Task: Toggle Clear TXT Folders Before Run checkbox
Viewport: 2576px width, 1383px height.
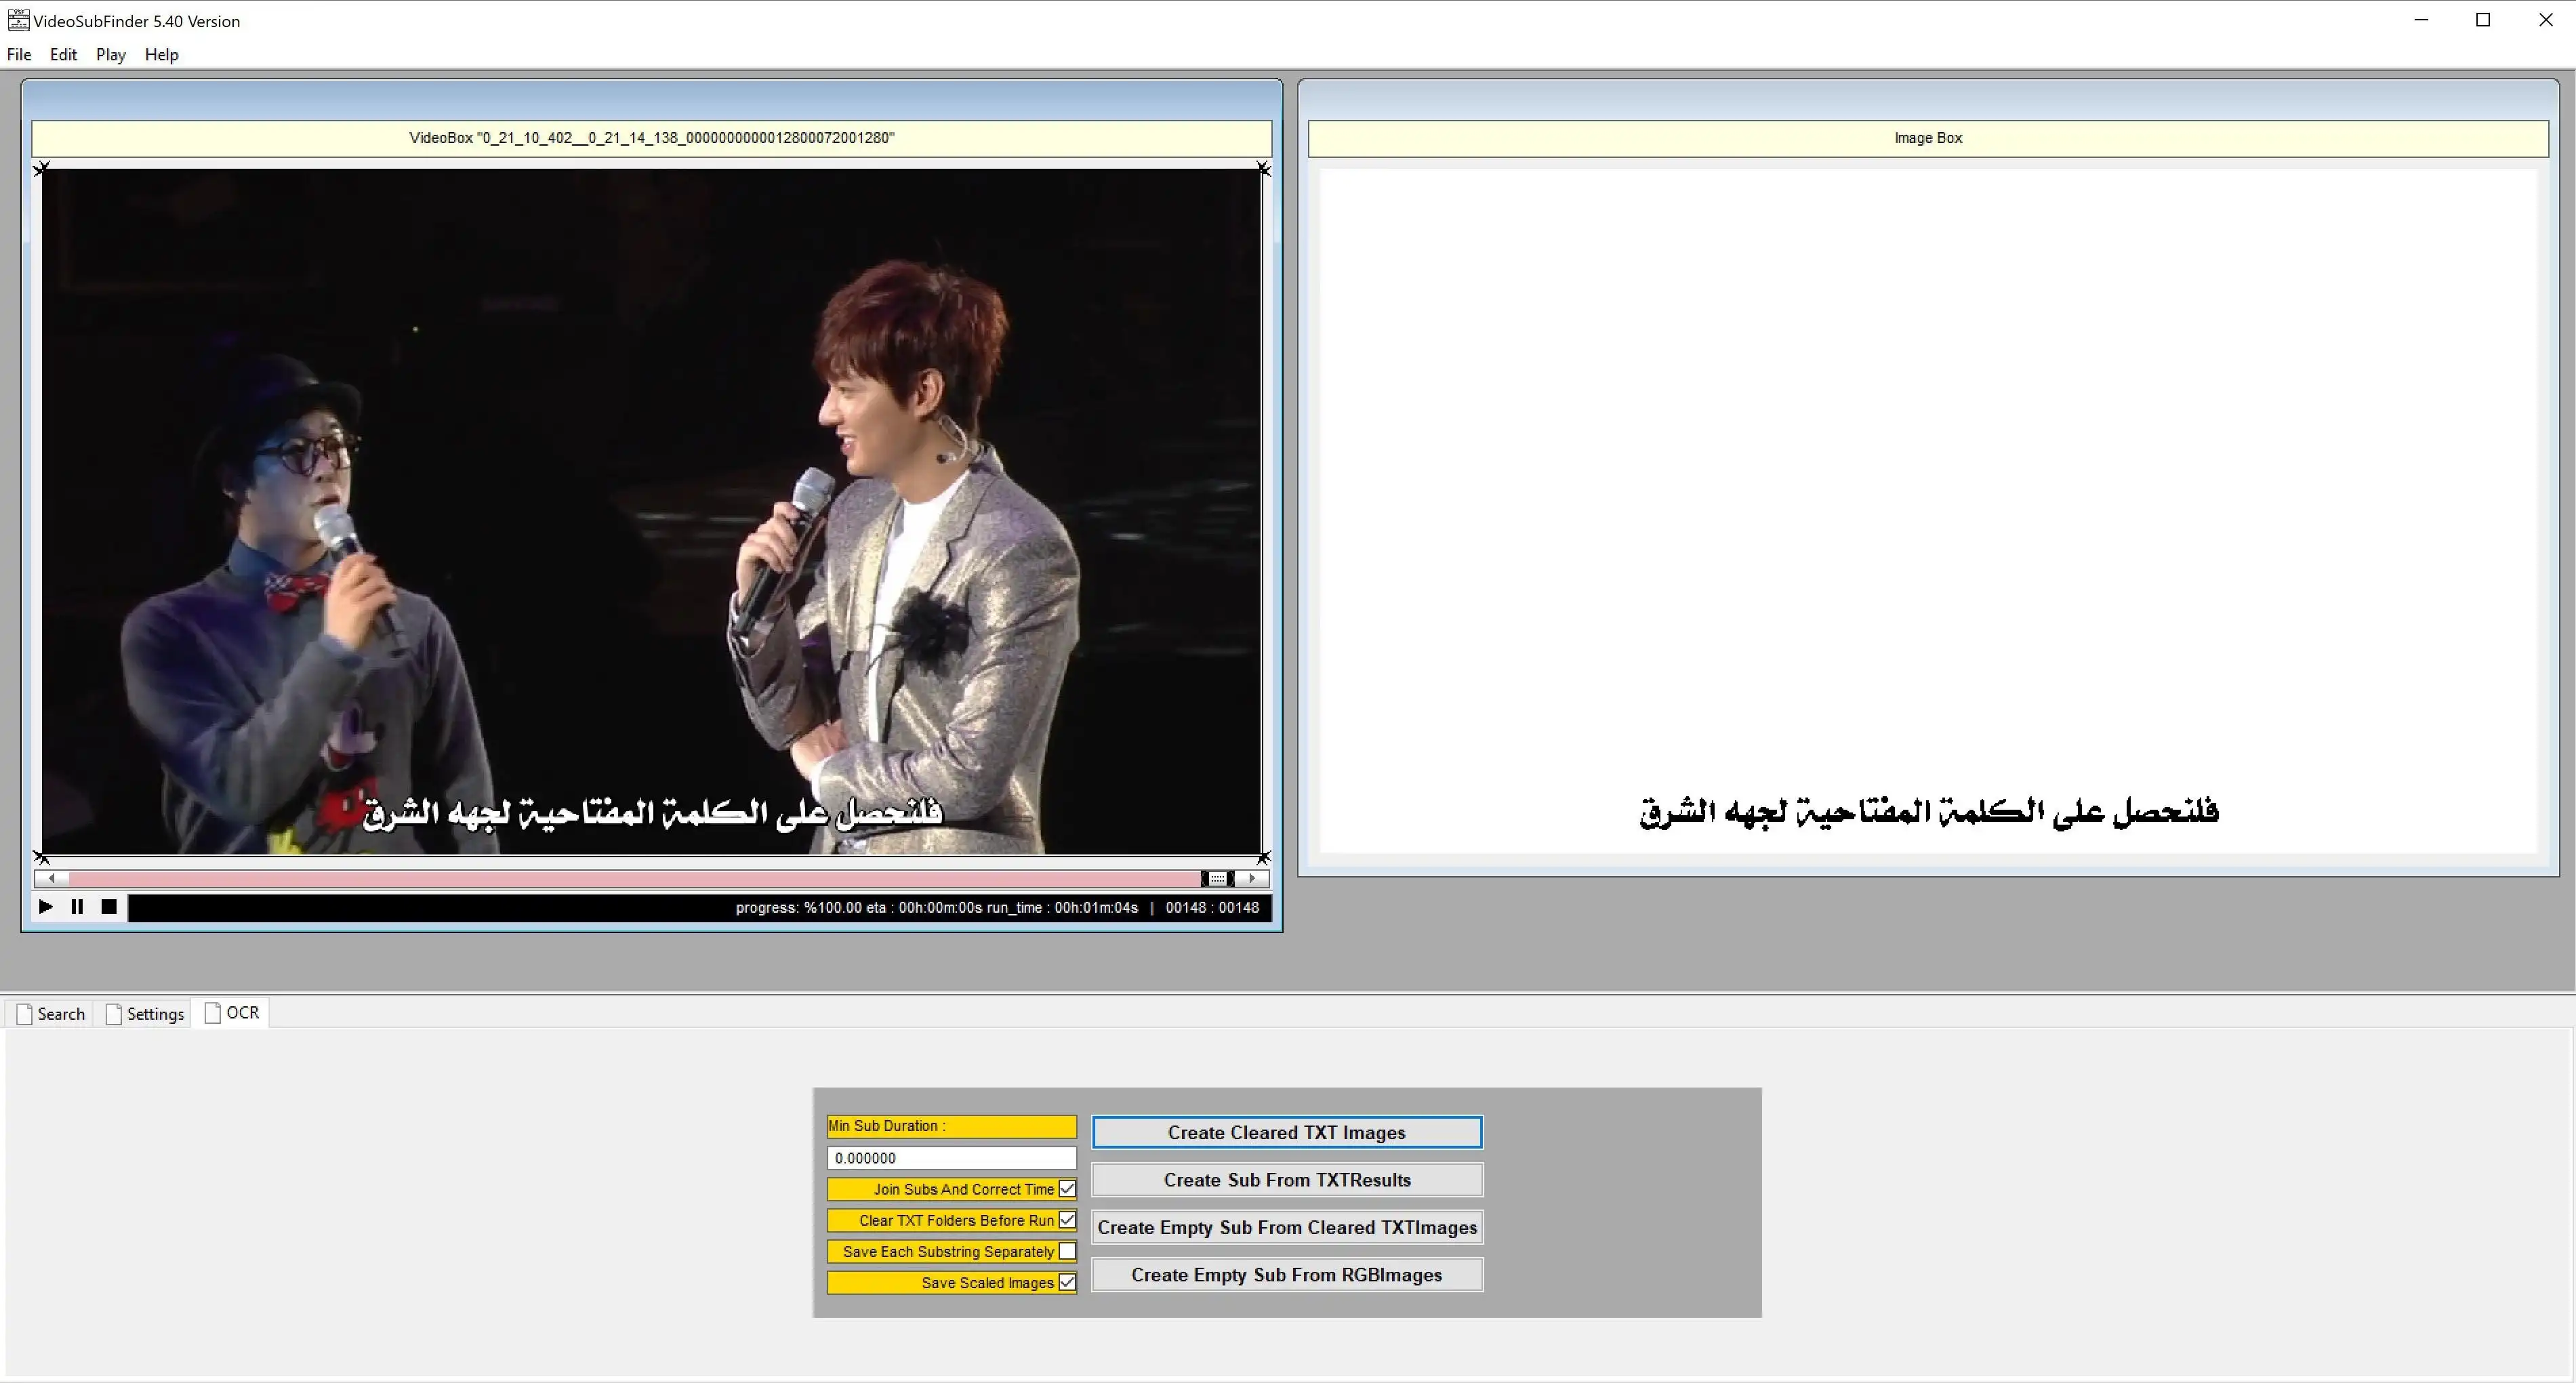Action: (1067, 1220)
